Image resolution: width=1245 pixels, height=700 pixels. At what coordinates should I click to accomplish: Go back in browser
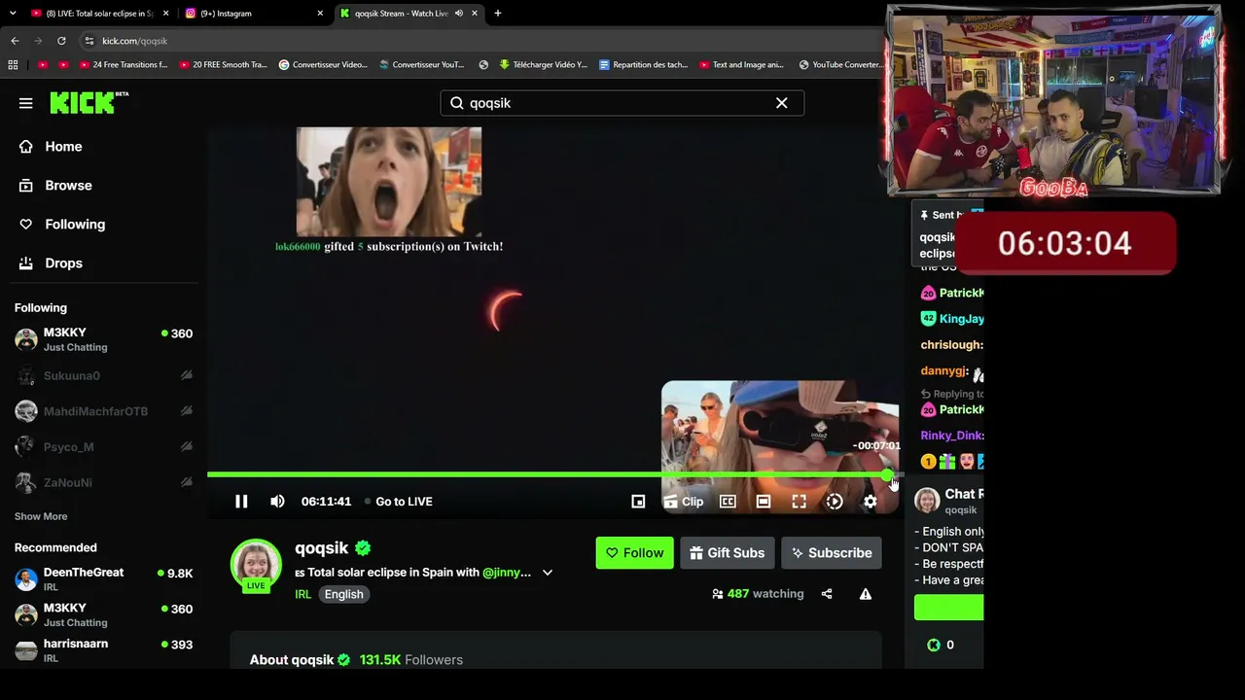click(x=15, y=41)
